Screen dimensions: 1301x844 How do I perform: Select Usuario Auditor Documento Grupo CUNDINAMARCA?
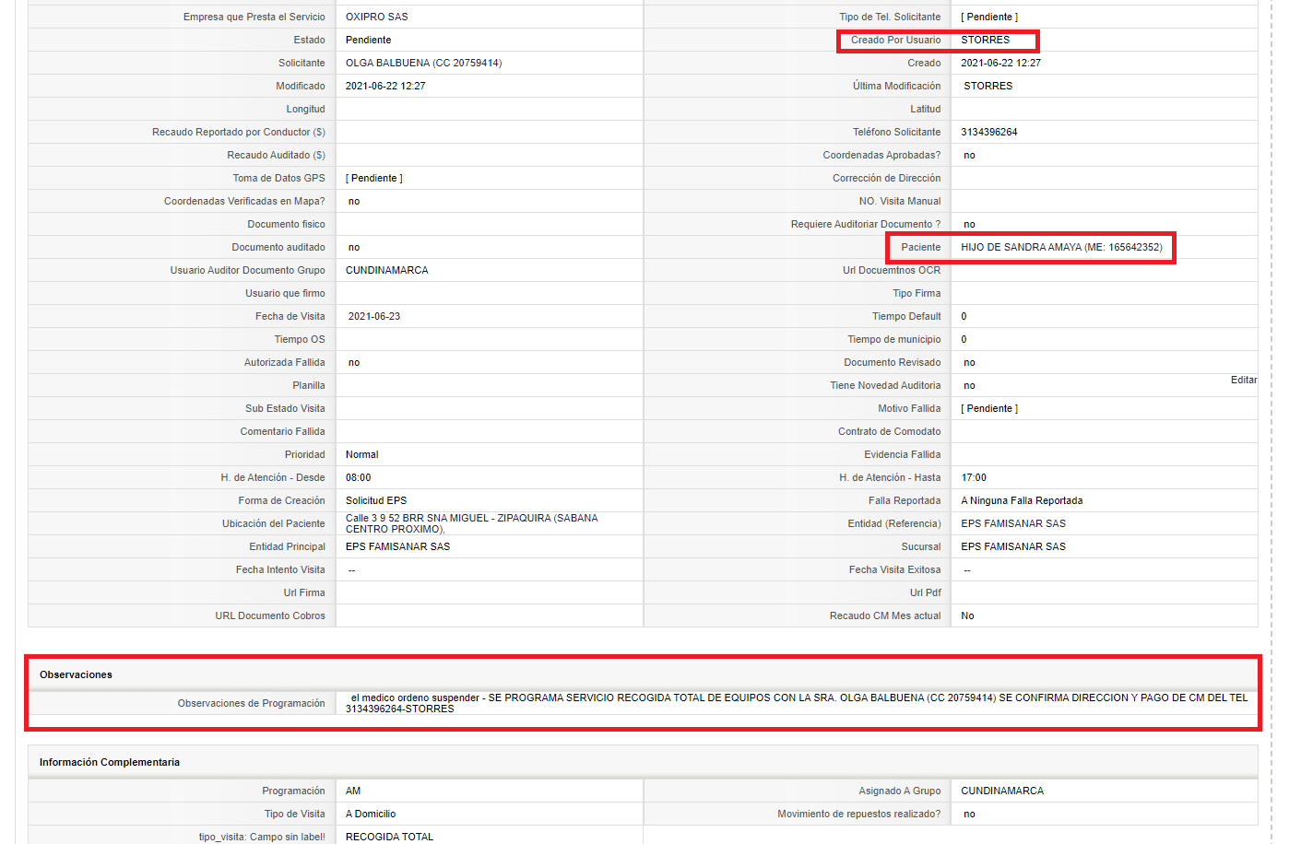(387, 270)
